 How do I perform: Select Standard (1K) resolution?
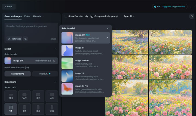point(18,74)
